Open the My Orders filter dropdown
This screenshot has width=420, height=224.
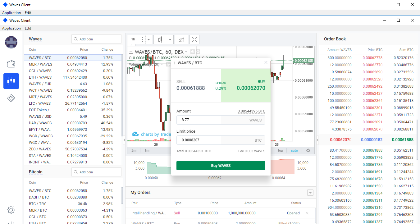click(310, 193)
